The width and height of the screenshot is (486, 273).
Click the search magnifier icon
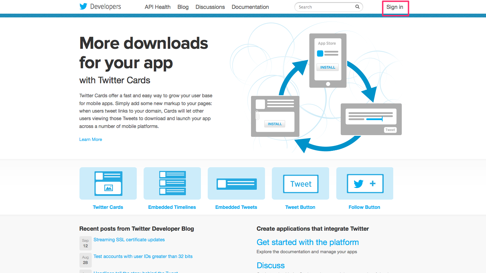pyautogui.click(x=357, y=7)
